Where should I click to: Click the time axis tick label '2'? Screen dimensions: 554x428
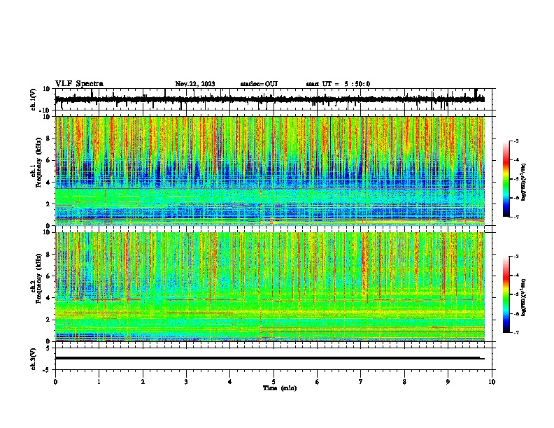(x=143, y=382)
